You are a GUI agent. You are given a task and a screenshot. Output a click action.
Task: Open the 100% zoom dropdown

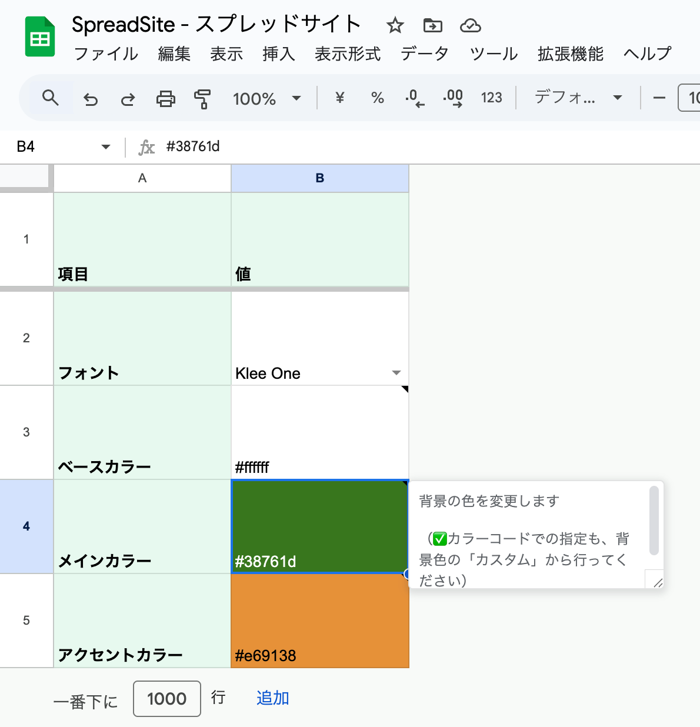pyautogui.click(x=267, y=98)
